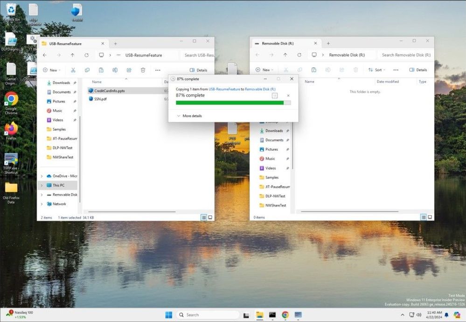Click Paste icon in Removable Disk toolbar
Viewport: 466px width, 322px height.
click(314, 70)
